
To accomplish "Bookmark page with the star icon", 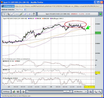I will [x=101, y=6].
